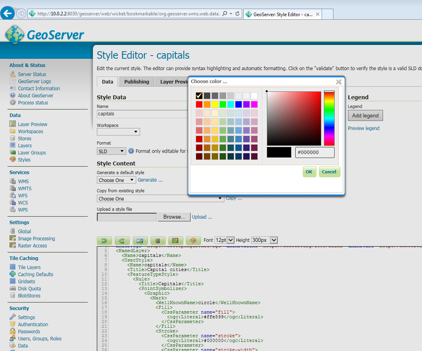Close the Choose color dialog with the X
Screen dimensions: 422x351
tap(339, 82)
